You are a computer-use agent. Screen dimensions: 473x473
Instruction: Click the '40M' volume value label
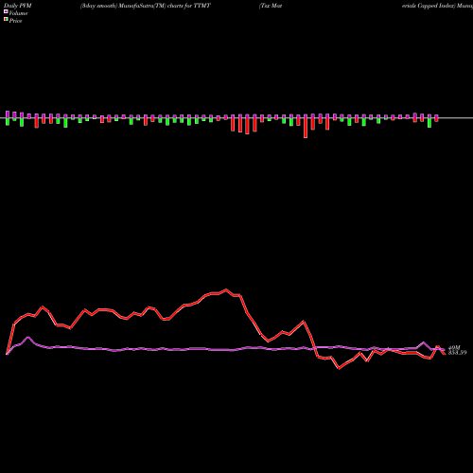[x=454, y=347]
